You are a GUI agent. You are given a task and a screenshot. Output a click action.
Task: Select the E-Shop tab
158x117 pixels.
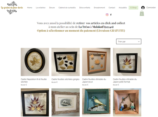(133, 8)
